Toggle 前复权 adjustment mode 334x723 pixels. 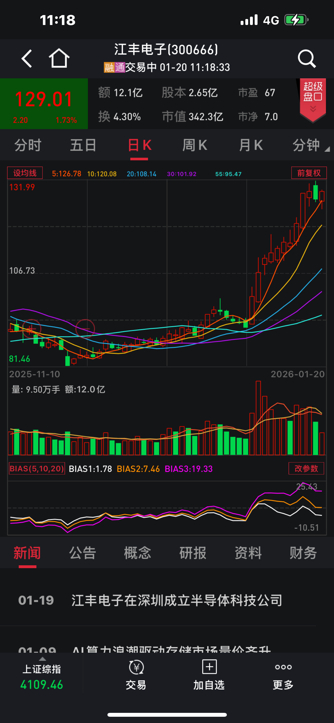pos(309,173)
